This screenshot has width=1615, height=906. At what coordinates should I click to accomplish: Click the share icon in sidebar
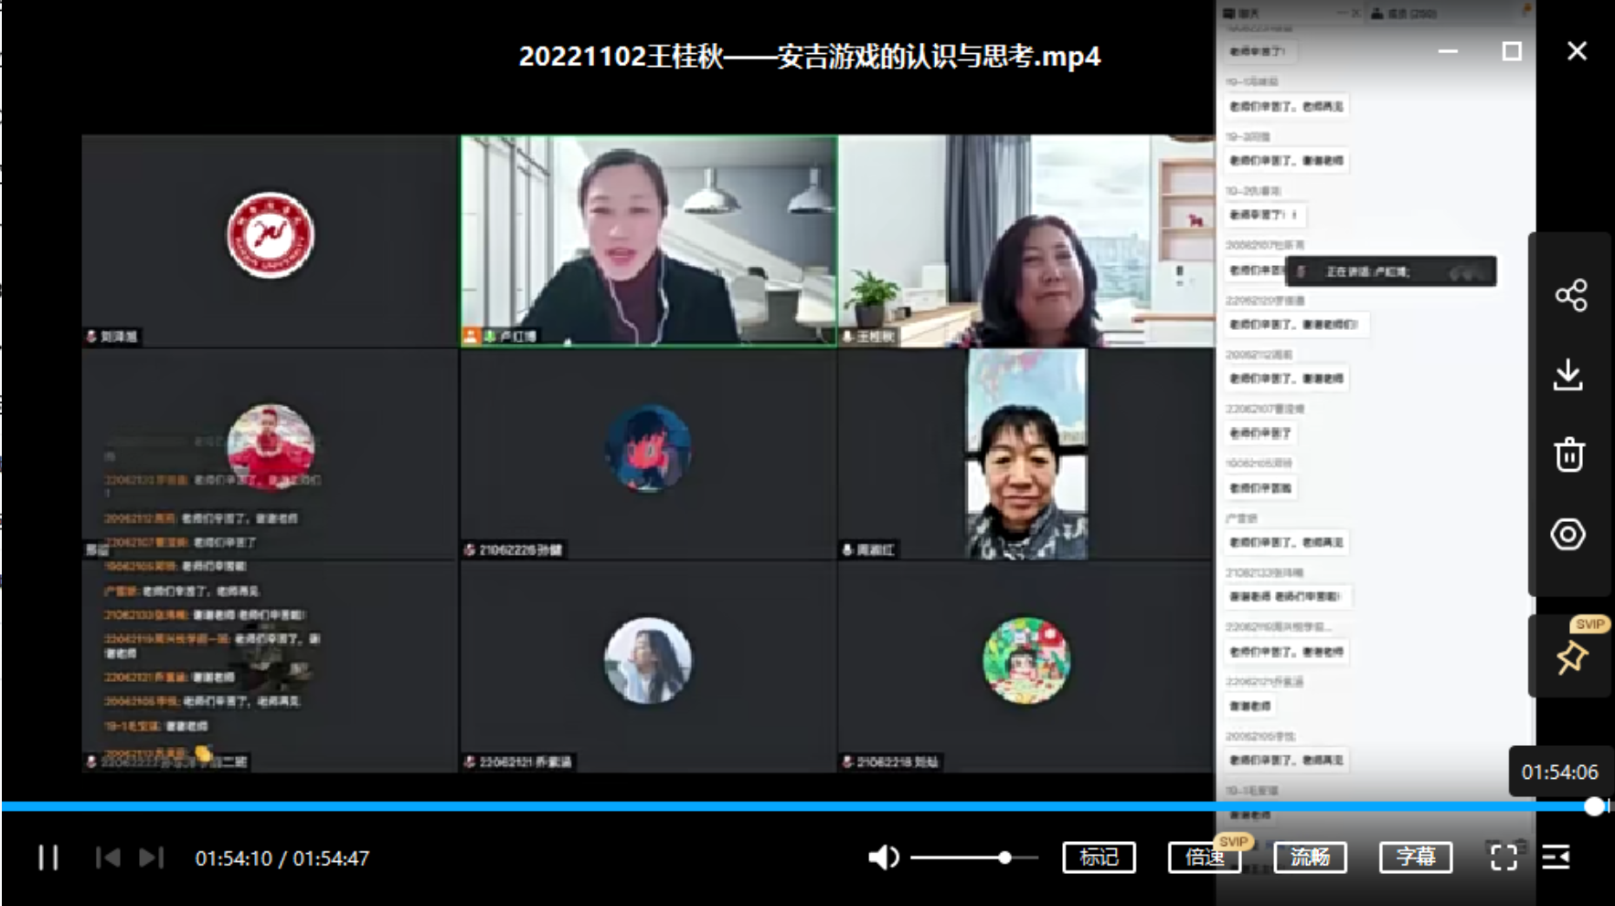pyautogui.click(x=1570, y=295)
